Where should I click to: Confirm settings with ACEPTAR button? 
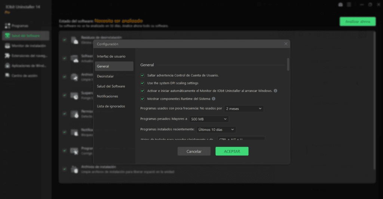point(232,151)
